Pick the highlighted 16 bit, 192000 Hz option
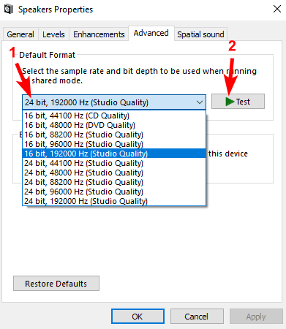The width and height of the screenshot is (286, 329). [x=114, y=154]
